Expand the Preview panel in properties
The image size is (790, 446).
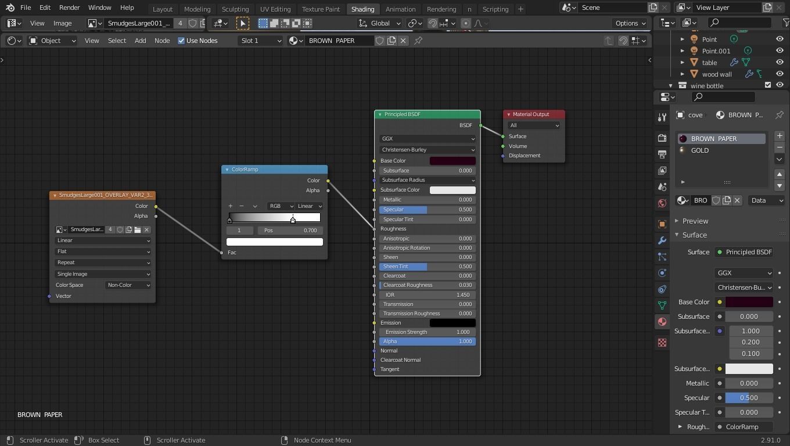(x=695, y=221)
